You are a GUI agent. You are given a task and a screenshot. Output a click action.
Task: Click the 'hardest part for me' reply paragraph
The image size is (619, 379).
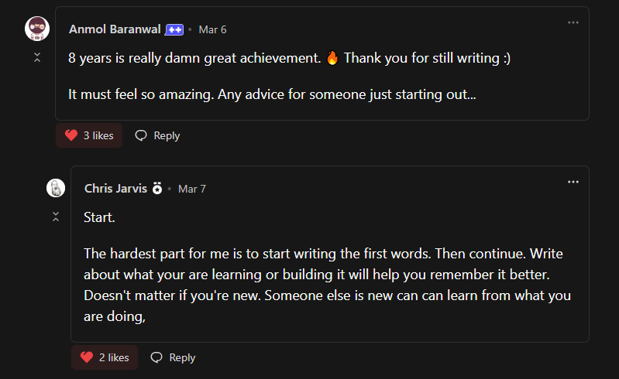point(327,285)
